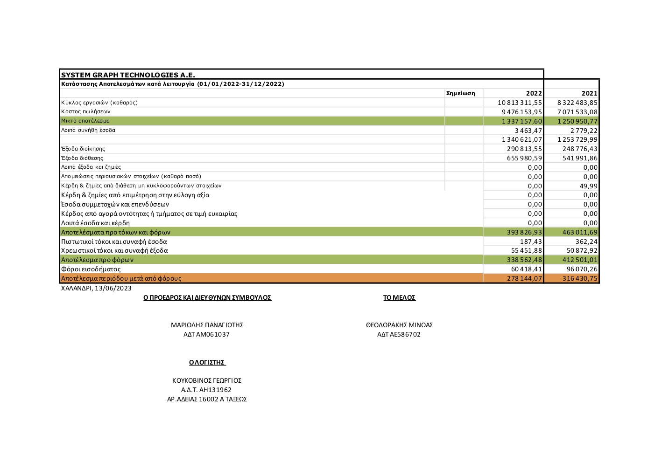Screen dimensions: 655x462
Task: Click the Κόστος πωλήσεων row label
Action: point(86,111)
